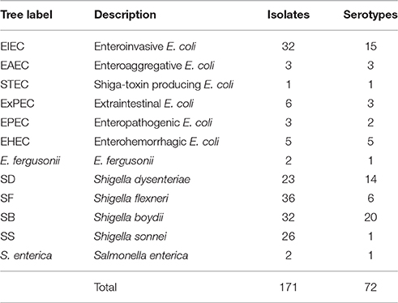Click the Shigella dysenteriae description
398x303 pixels.
[142, 180]
